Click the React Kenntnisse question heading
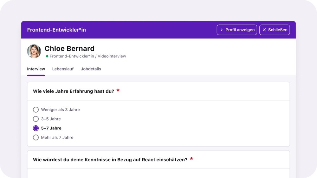 click(x=110, y=160)
